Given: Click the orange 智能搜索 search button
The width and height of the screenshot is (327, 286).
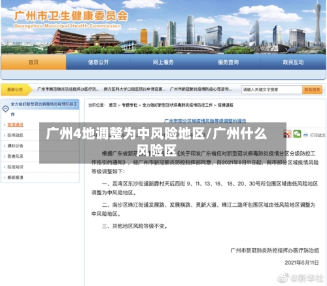Looking at the screenshot, I should (312, 90).
